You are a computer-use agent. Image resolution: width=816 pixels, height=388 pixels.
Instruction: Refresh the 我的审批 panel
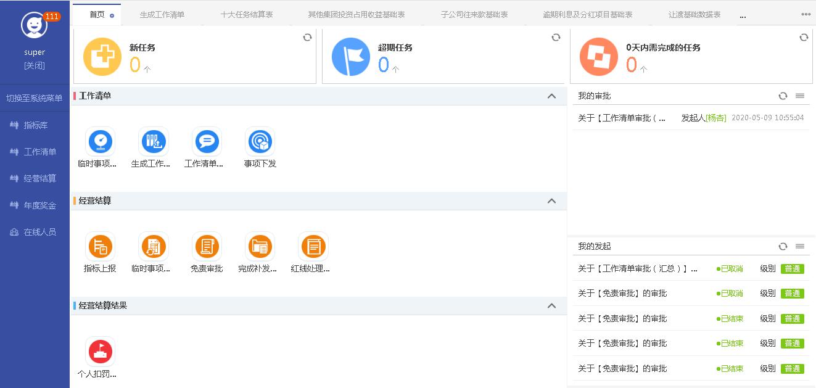(783, 96)
